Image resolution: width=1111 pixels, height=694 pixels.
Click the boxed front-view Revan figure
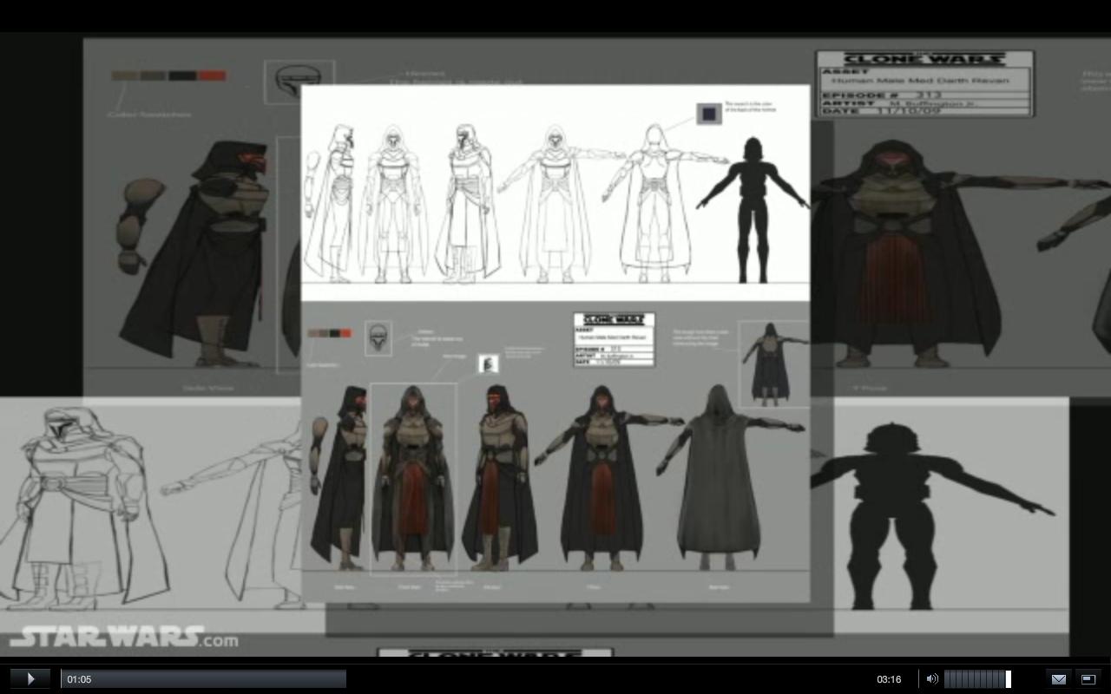point(412,479)
